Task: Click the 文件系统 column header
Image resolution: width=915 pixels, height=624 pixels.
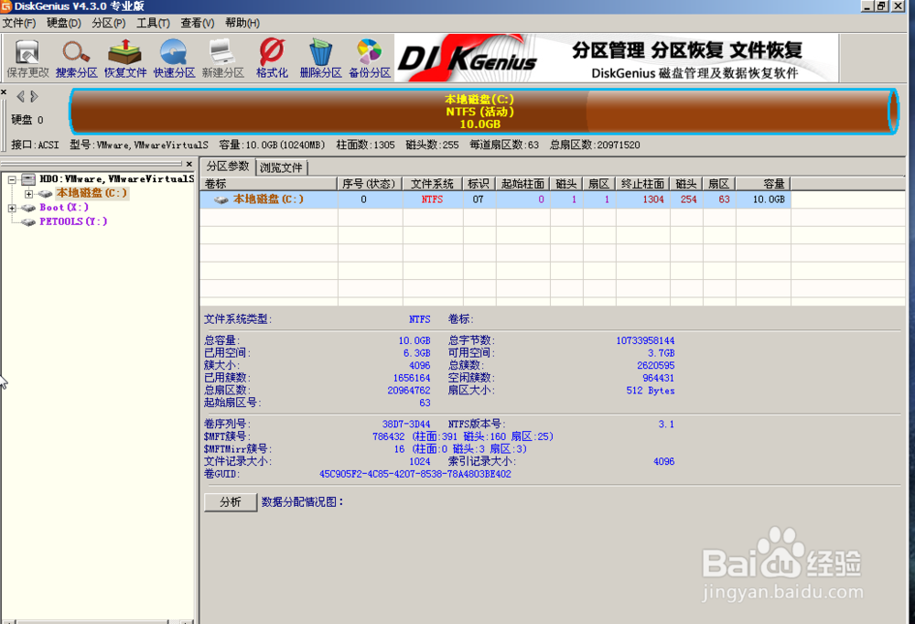Action: click(x=433, y=184)
